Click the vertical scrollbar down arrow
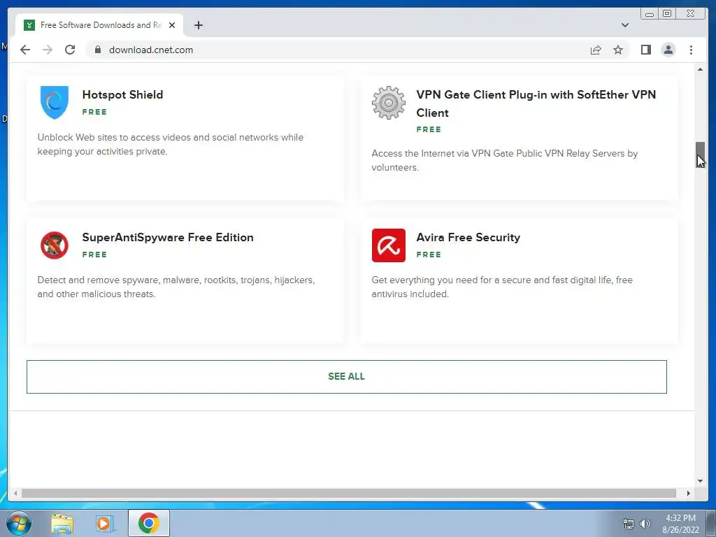This screenshot has height=537, width=716. point(700,481)
